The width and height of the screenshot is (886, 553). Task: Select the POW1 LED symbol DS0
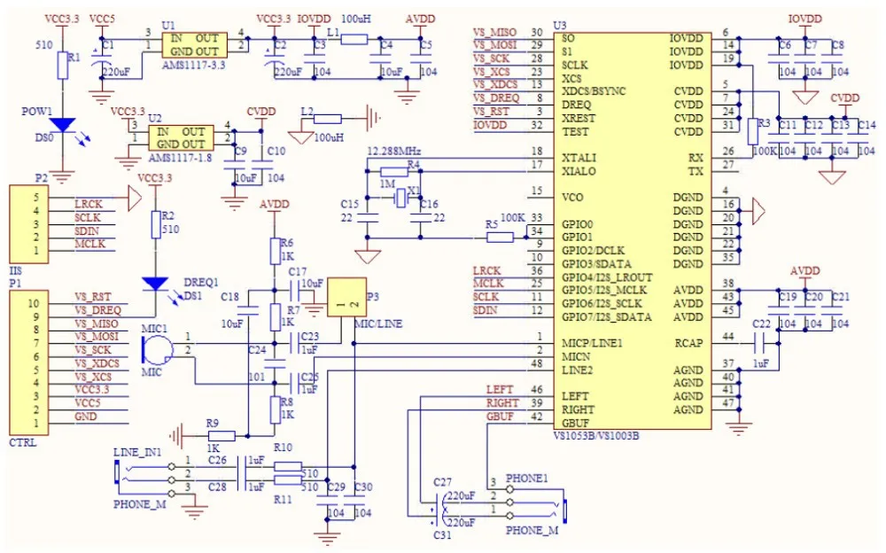click(x=63, y=126)
